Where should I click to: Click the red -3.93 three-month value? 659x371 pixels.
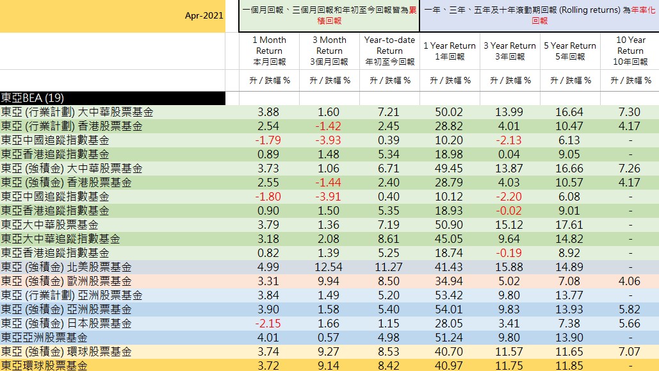click(x=329, y=140)
